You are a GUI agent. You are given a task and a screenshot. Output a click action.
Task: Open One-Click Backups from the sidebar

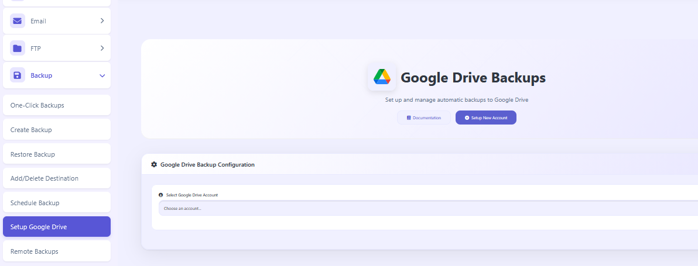pos(57,105)
